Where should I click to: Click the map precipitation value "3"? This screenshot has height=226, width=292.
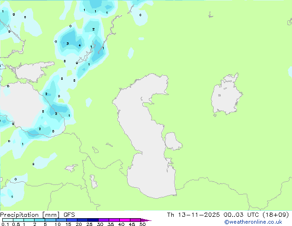tap(68, 43)
